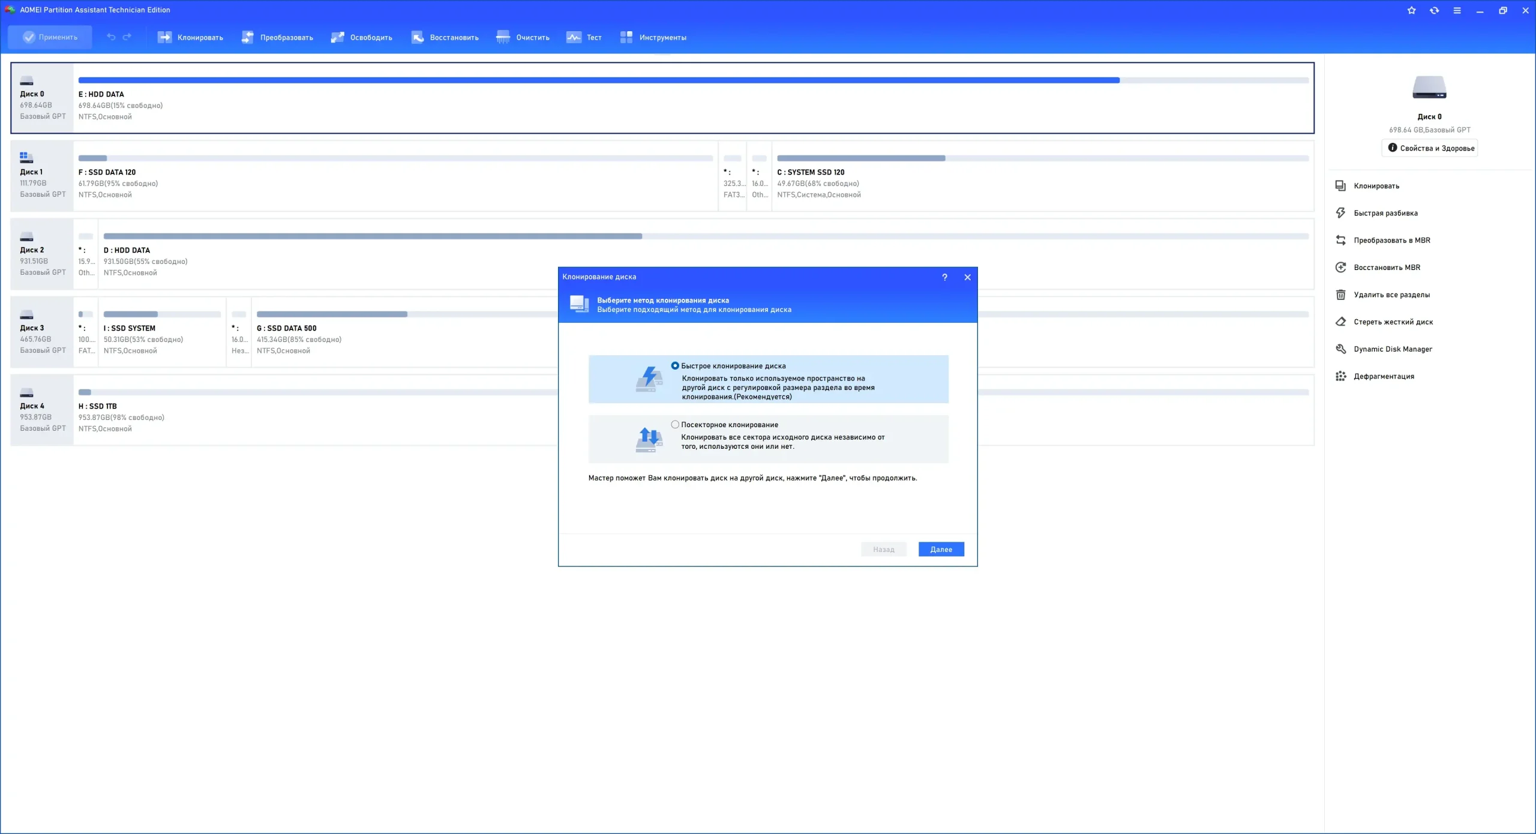
Task: Select Dynamic Disk Manager in sidebar
Action: pos(1392,349)
